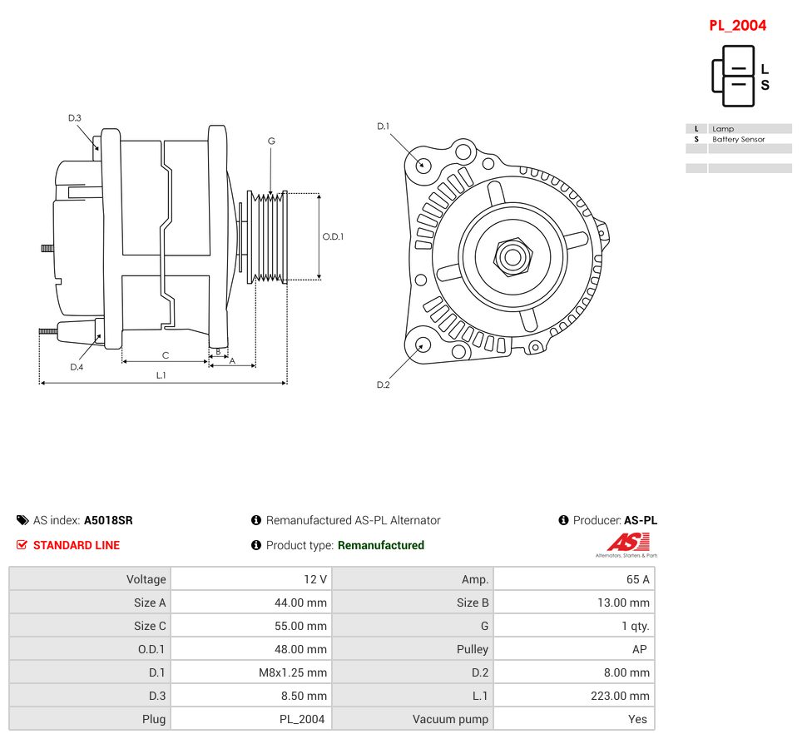This screenshot has width=812, height=739.
Task: Click the L.1 dimension label on drawing
Action: click(x=161, y=375)
